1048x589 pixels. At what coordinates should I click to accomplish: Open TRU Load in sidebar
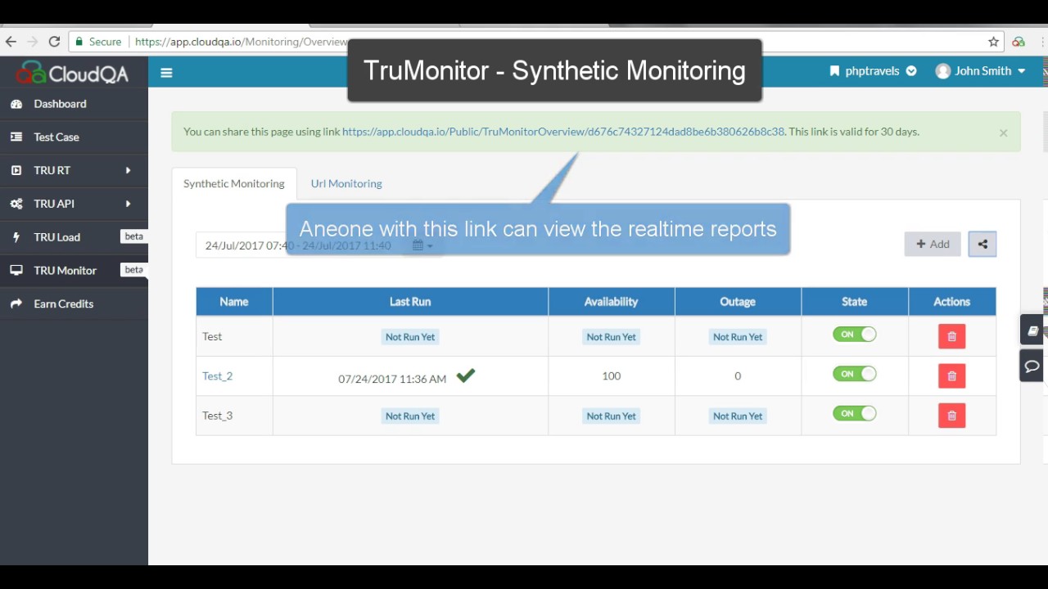coord(74,237)
